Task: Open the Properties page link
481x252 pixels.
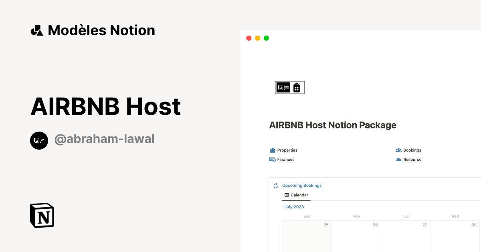Action: point(287,150)
